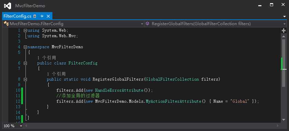This screenshot has width=289, height=131.
Task: Open the MvcFilterDemo.FilterConfig class dropdown
Action: point(142,24)
